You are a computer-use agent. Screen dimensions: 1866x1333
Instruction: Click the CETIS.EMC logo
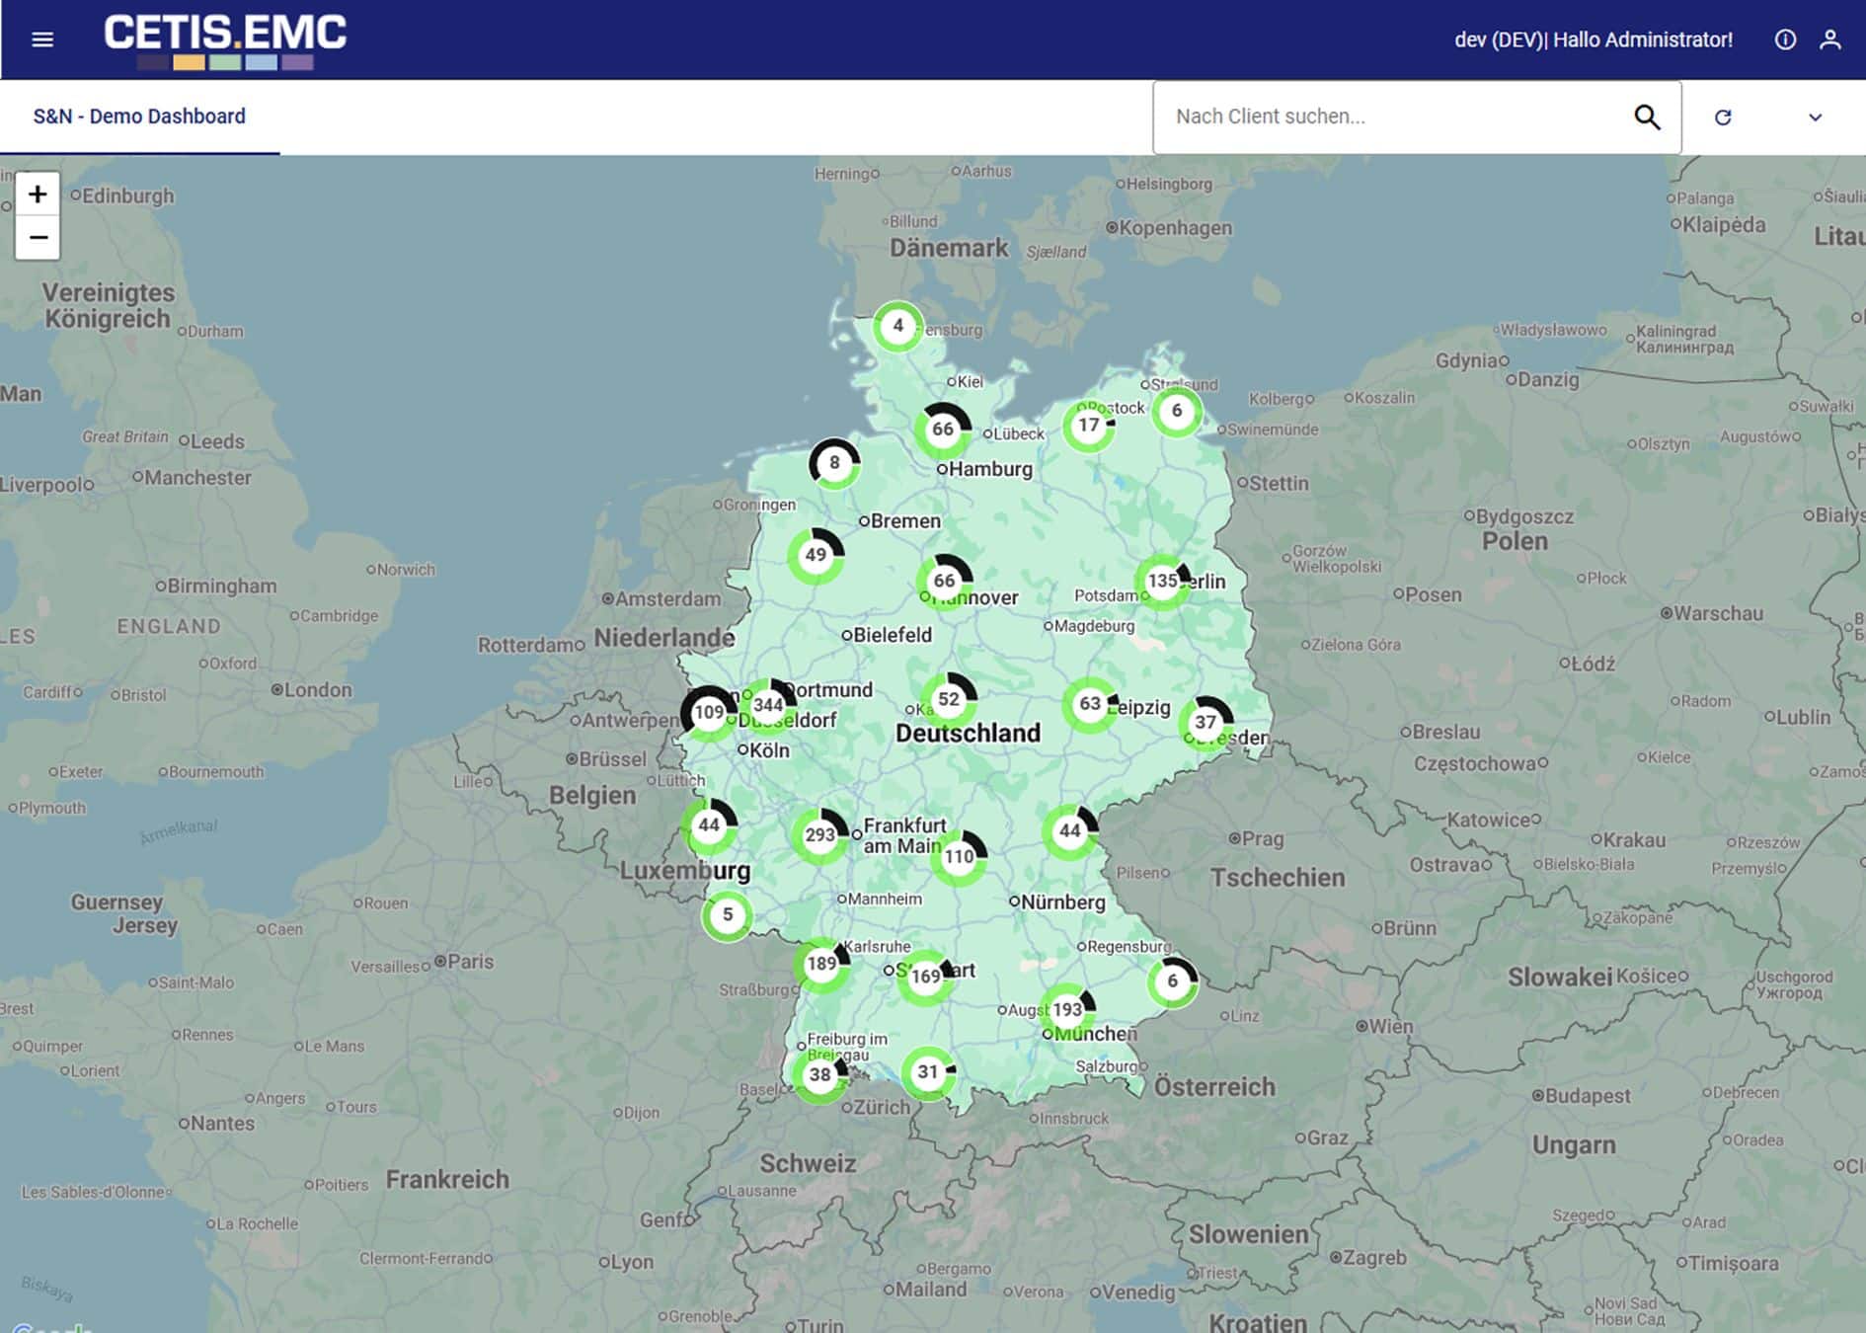(x=225, y=40)
